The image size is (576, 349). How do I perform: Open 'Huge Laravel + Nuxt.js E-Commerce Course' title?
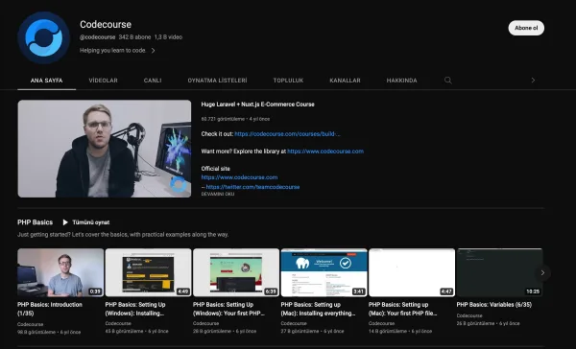258,105
